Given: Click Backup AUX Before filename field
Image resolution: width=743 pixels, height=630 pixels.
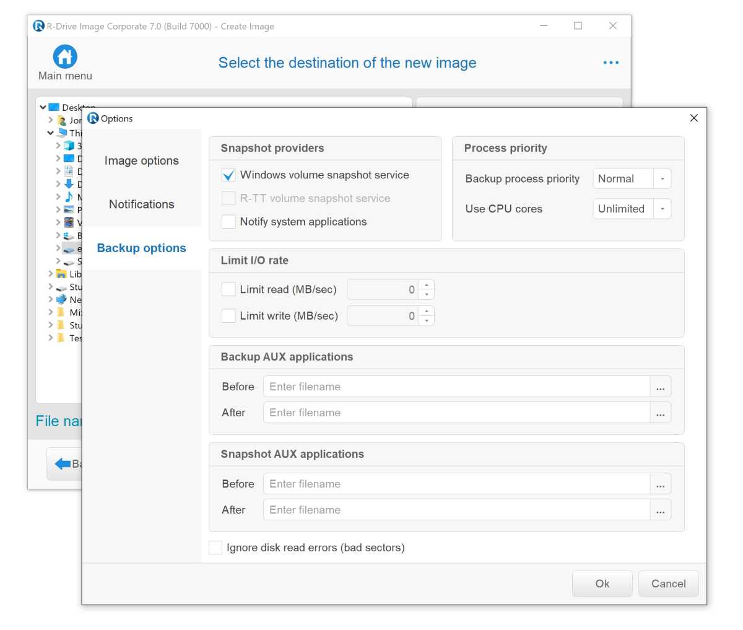Looking at the screenshot, I should coord(457,387).
